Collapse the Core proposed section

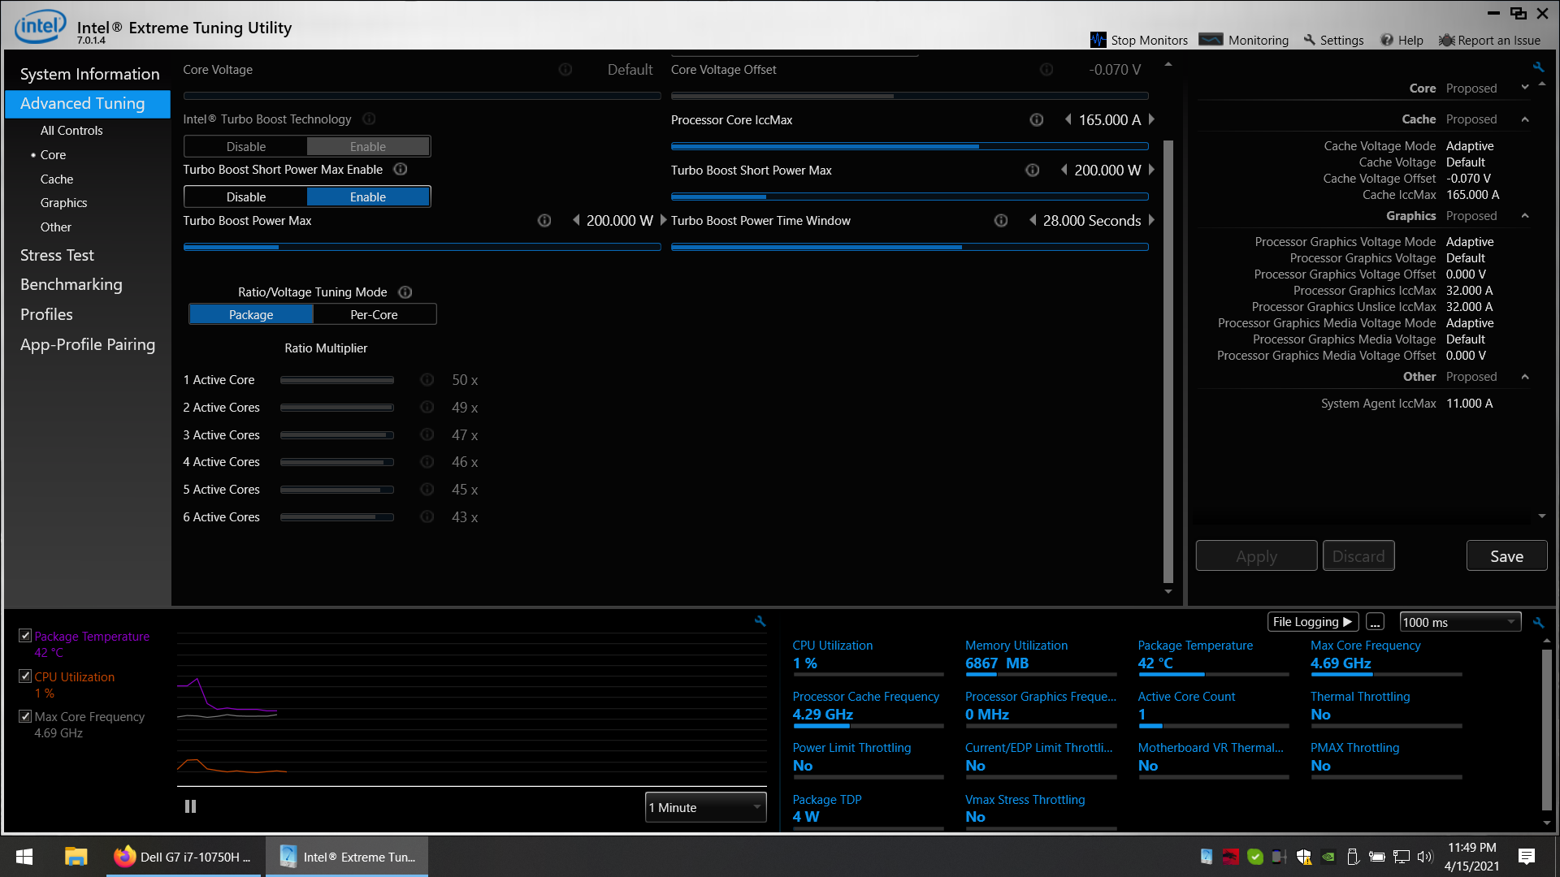point(1525,88)
